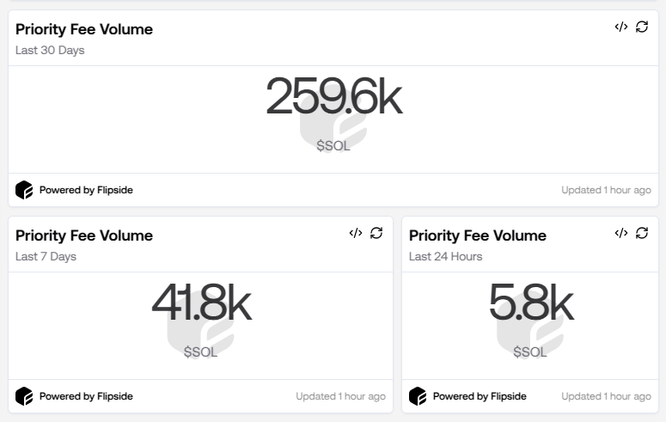Click the 259.6k fee volume value
Screen dimensions: 666x422
(333, 97)
